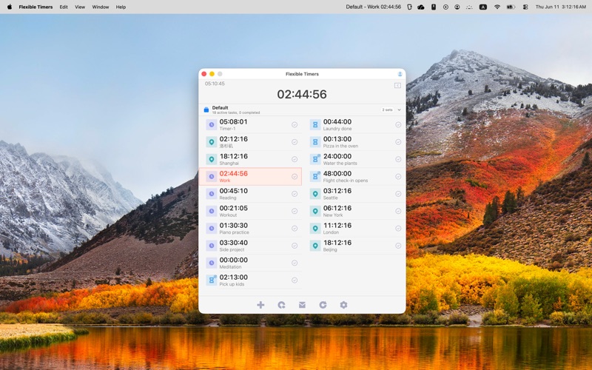Click the location pin icon for the 02:12:16 timer

point(212,142)
